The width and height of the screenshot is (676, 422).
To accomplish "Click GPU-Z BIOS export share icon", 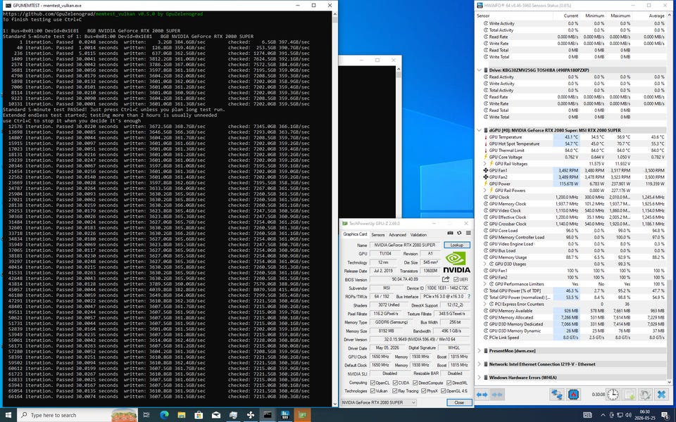I will tap(446, 279).
